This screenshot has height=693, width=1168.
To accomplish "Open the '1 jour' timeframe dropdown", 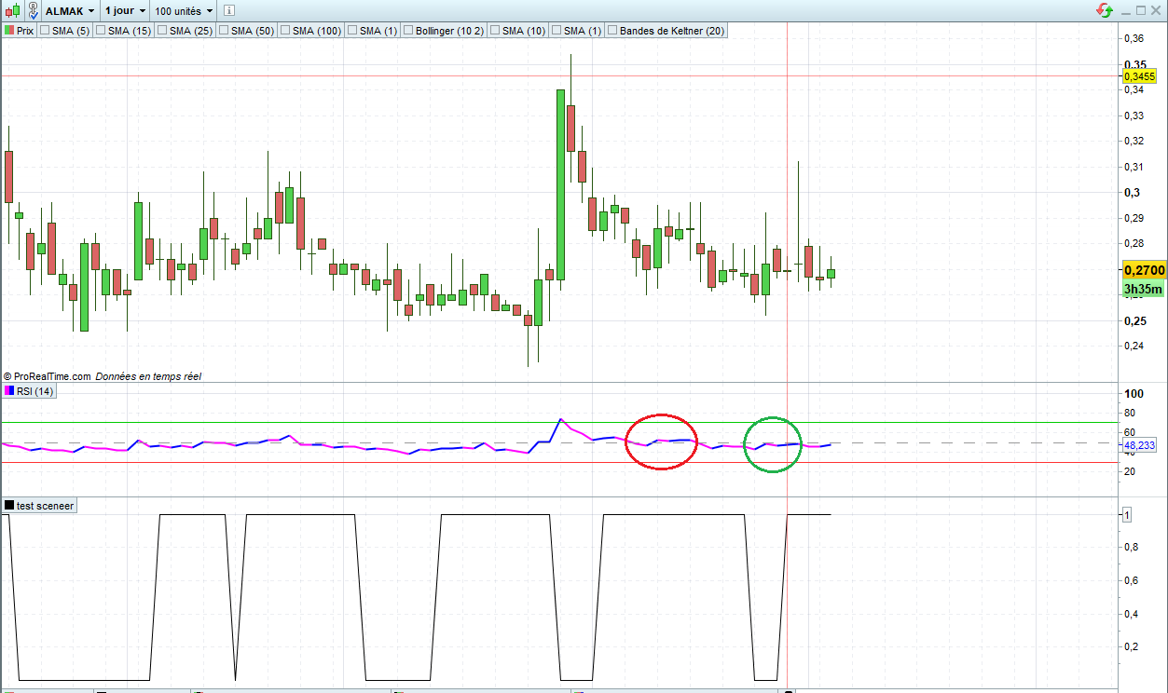I will coord(123,10).
